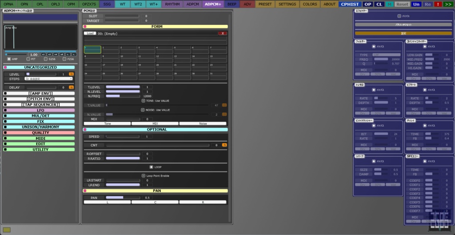Switch to the RHYTHM tab
The width and height of the screenshot is (455, 235).
point(172,4)
